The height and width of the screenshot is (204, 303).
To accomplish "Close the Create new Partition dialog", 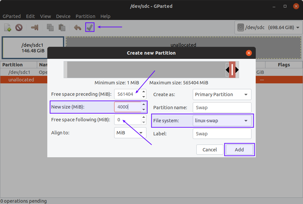I will click(x=249, y=53).
